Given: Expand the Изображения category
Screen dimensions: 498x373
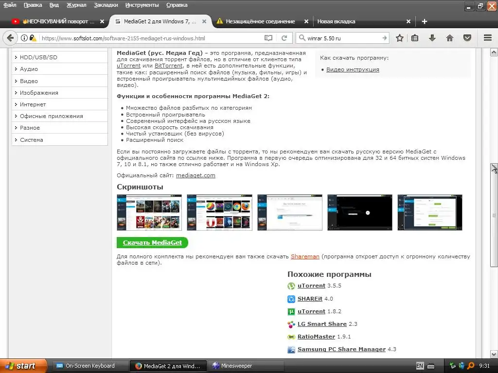Looking at the screenshot, I should 60,93.
